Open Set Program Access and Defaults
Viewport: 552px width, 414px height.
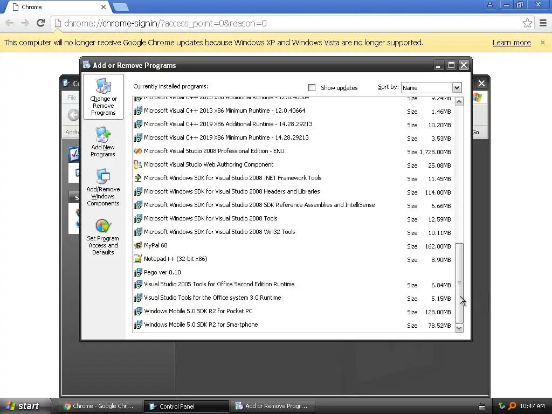[103, 237]
